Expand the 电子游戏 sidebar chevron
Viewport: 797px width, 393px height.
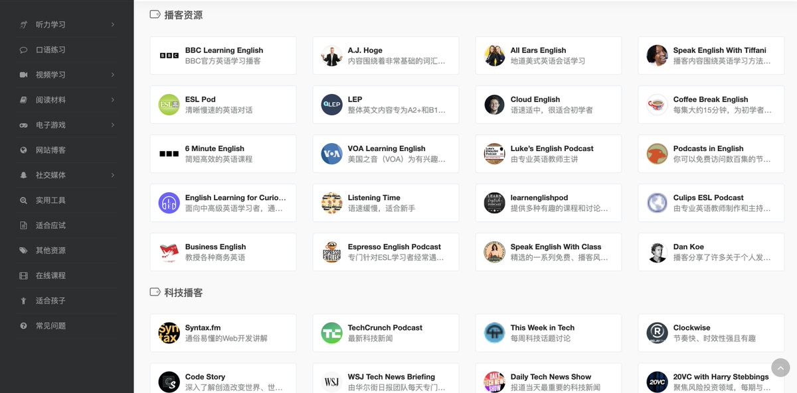tap(113, 125)
